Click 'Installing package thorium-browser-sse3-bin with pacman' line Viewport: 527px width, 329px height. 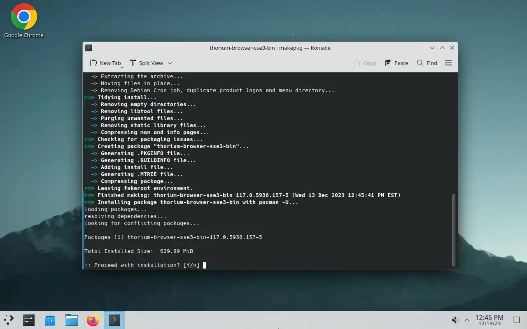click(191, 202)
